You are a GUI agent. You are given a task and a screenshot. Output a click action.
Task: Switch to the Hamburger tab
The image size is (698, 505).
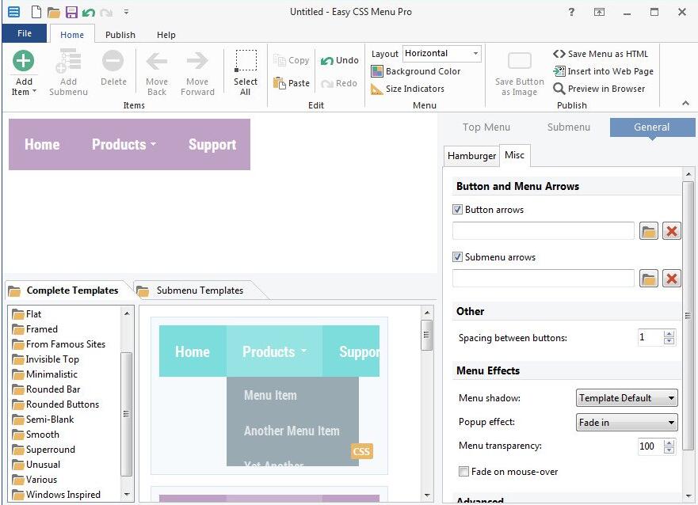click(x=471, y=156)
